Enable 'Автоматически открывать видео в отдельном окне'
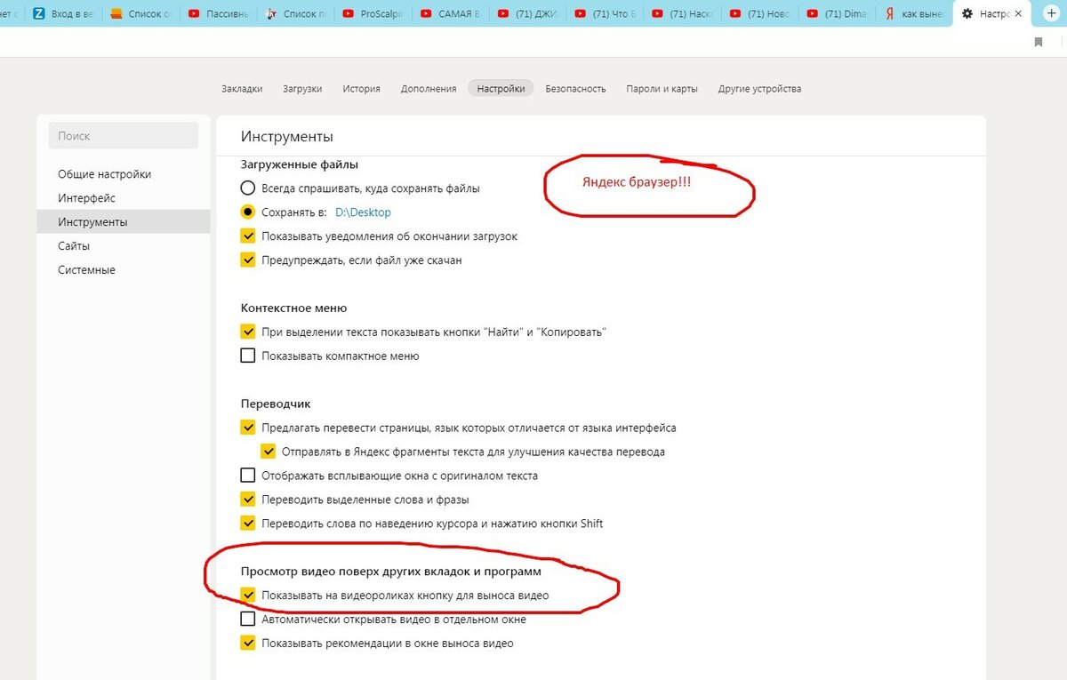This screenshot has height=680, width=1067. [x=248, y=619]
